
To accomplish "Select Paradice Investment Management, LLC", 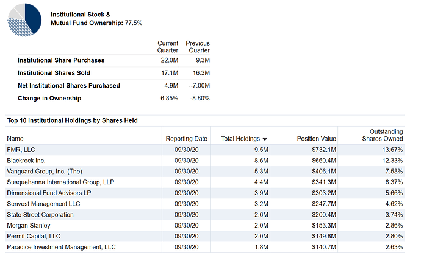I will 61,247.
